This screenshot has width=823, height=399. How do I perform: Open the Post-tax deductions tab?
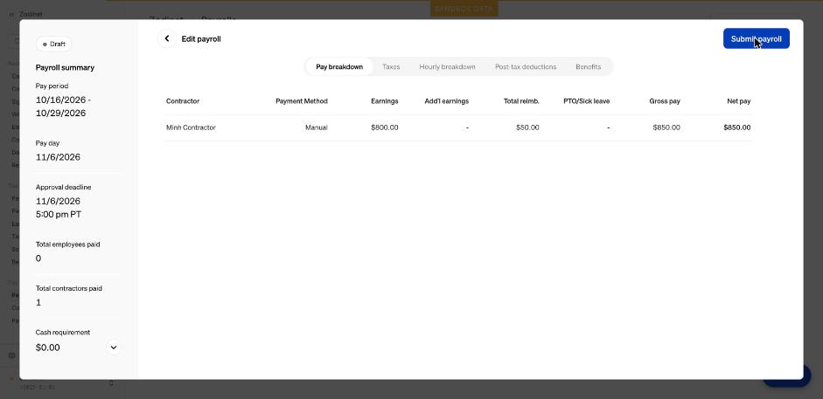[x=526, y=67]
